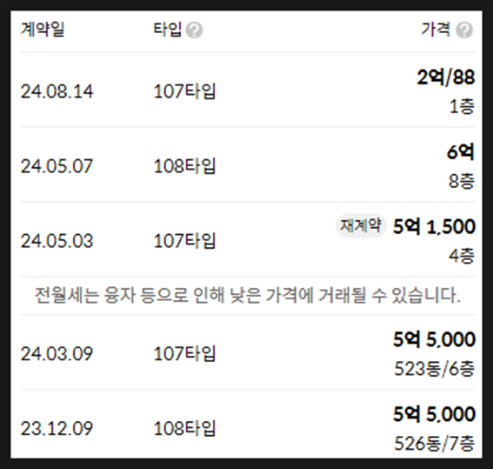This screenshot has width=493, height=469.
Task: Click the 계약일 column header
Action: (x=43, y=30)
